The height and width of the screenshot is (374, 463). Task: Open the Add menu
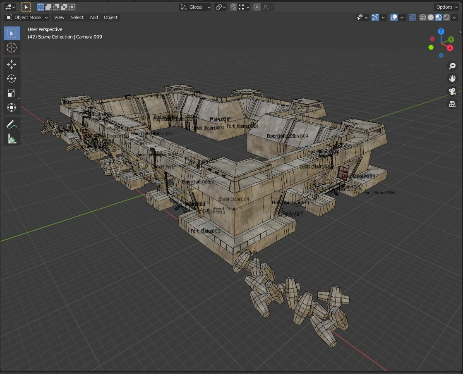[94, 17]
